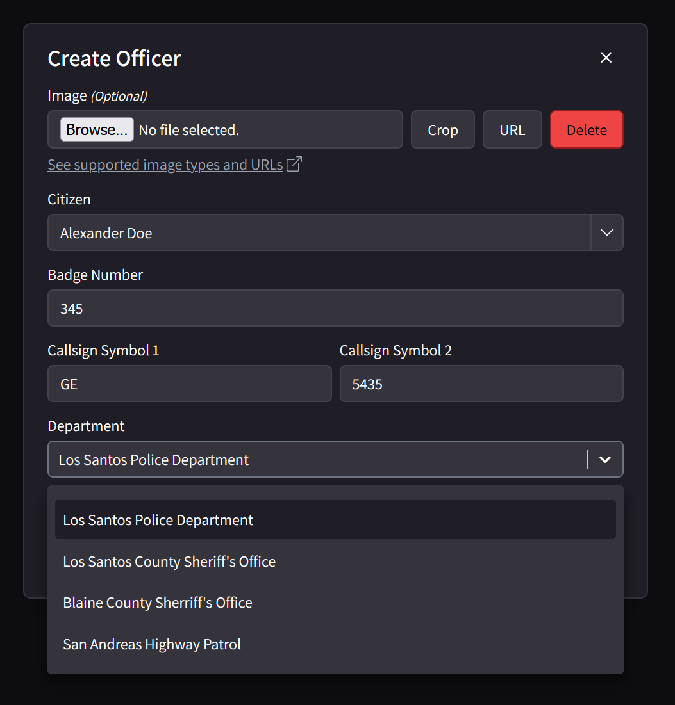Viewport: 675px width, 705px height.
Task: Select Los Santos Police Department option
Action: tap(335, 520)
